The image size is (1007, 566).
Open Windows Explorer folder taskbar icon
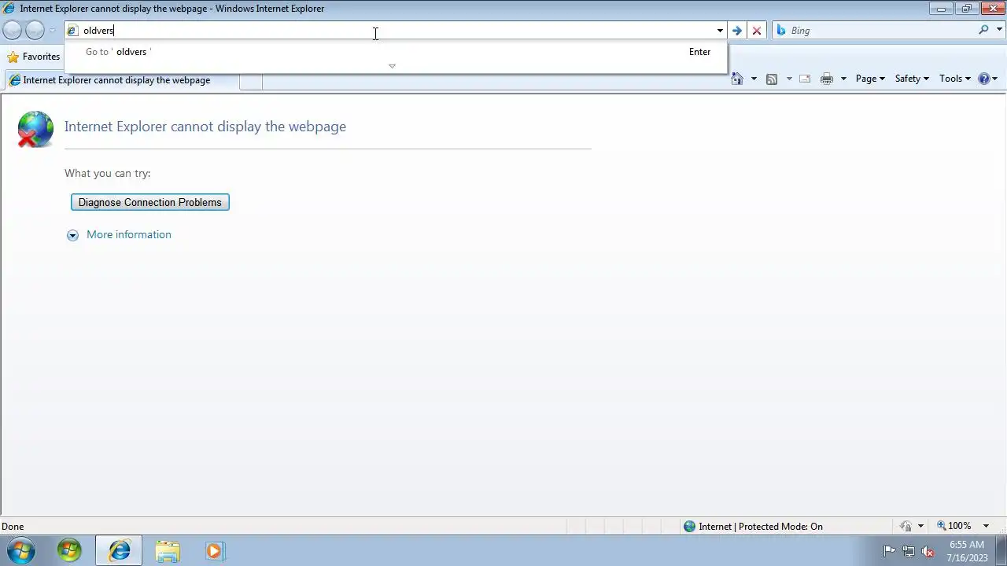(167, 551)
